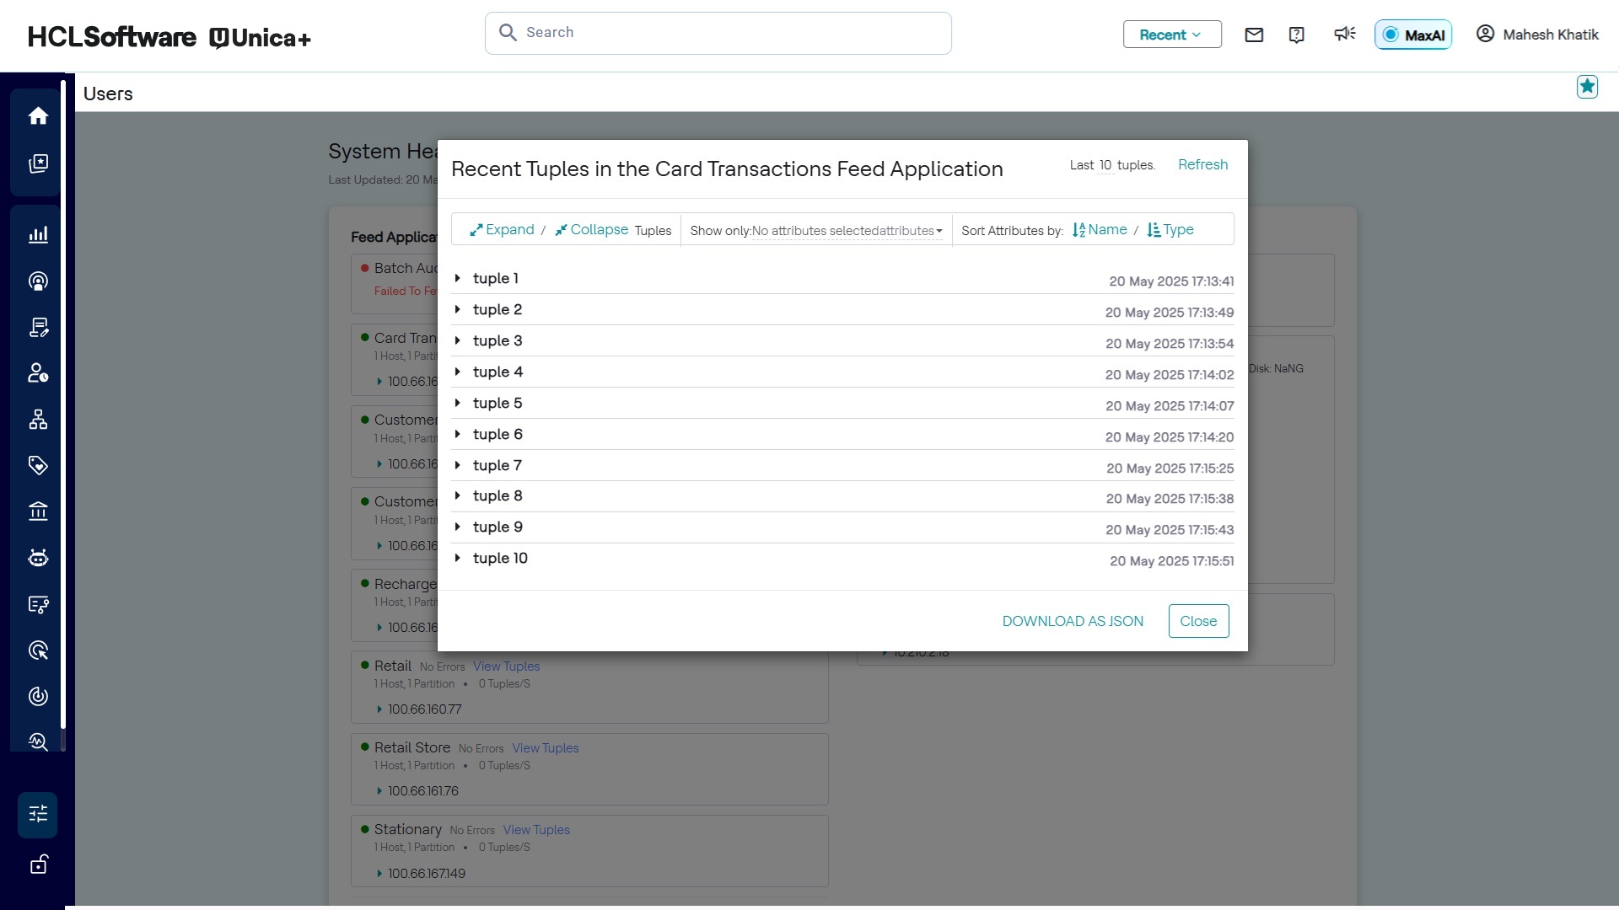This screenshot has width=1619, height=910.
Task: Click the bank building sidebar icon
Action: 38,511
